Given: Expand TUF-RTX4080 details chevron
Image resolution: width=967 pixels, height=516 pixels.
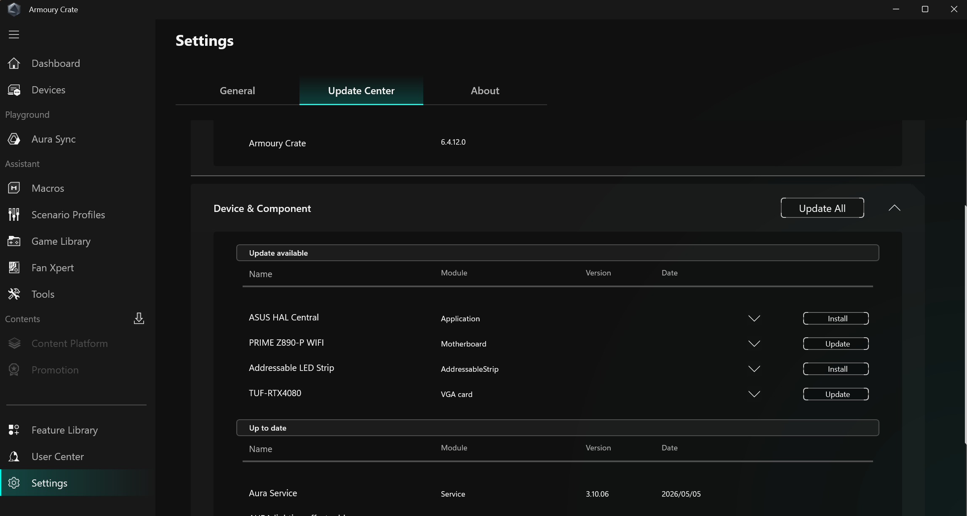Looking at the screenshot, I should coord(754,394).
